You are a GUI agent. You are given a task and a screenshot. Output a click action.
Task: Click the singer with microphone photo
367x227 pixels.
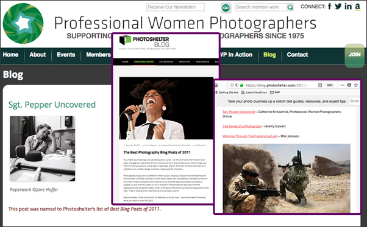[x=166, y=108]
